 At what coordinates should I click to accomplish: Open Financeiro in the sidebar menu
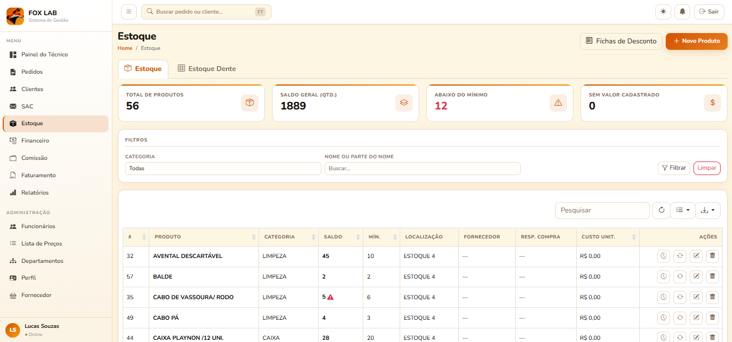[x=35, y=141]
